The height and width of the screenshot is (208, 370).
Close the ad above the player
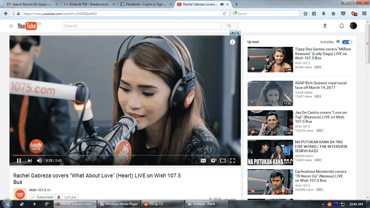point(238,33)
